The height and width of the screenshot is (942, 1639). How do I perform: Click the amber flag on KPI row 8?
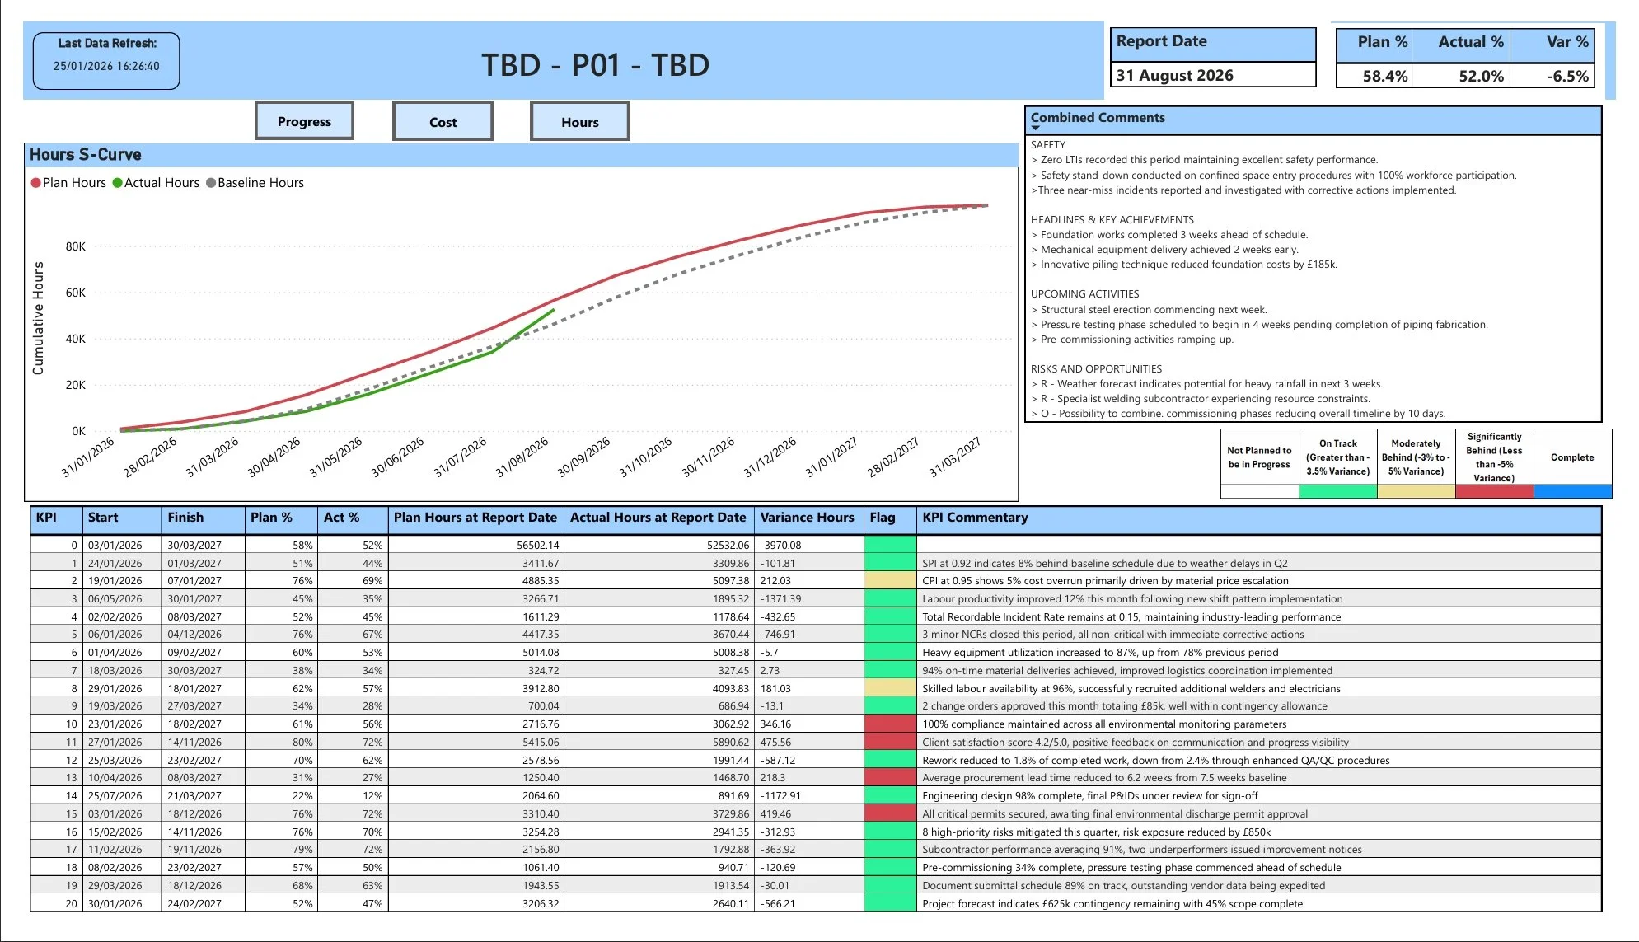[x=890, y=688]
